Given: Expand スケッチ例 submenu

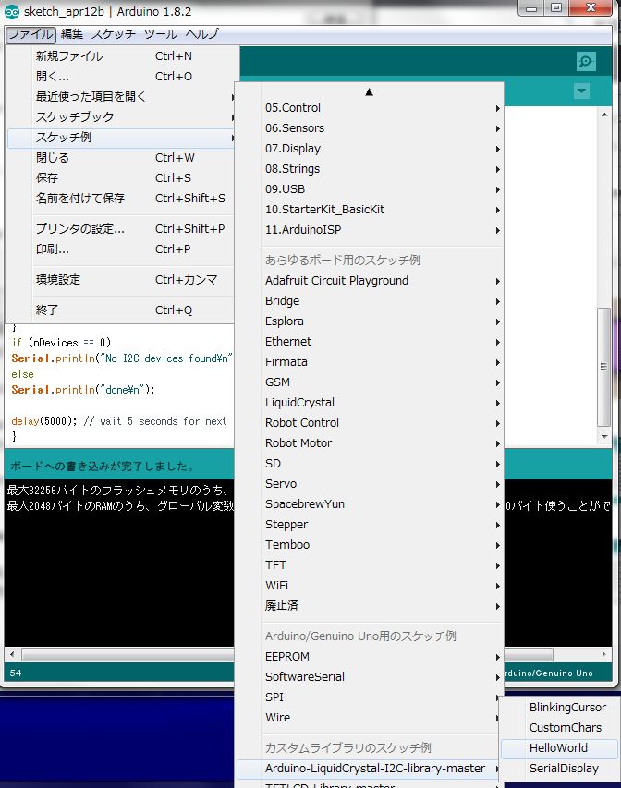Looking at the screenshot, I should [121, 138].
